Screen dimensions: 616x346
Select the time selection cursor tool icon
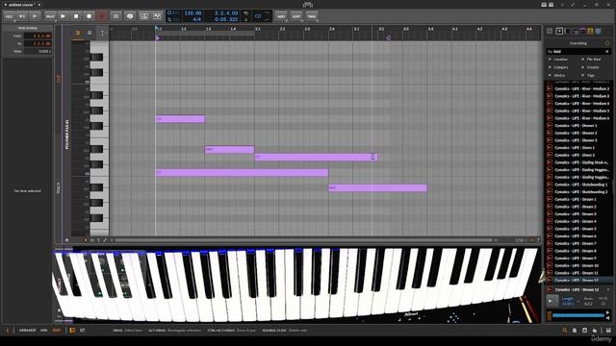tap(102, 33)
